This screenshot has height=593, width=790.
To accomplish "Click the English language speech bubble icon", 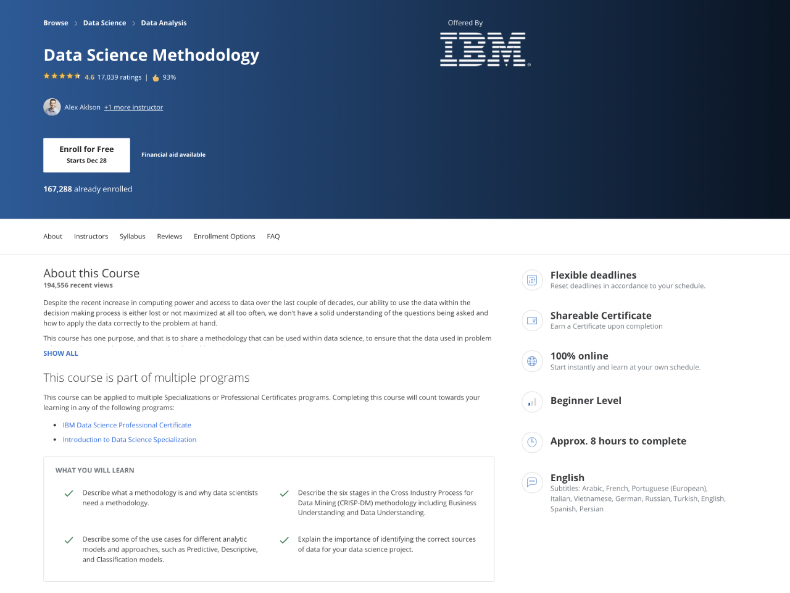I will [532, 482].
